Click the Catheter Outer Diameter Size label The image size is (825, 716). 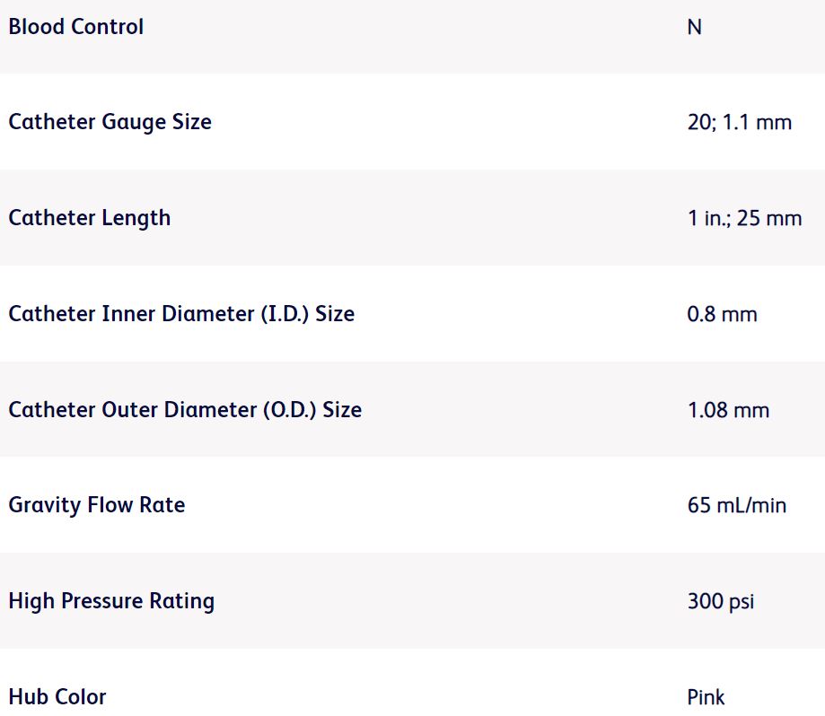[184, 410]
